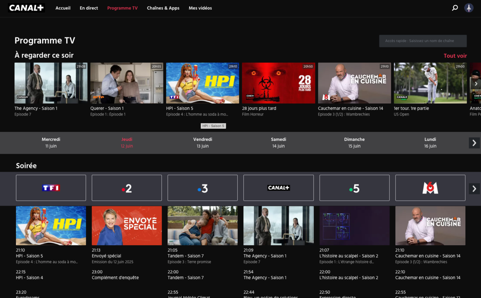
Task: Select Mercredi 11 juin tab
Action: pos(51,143)
